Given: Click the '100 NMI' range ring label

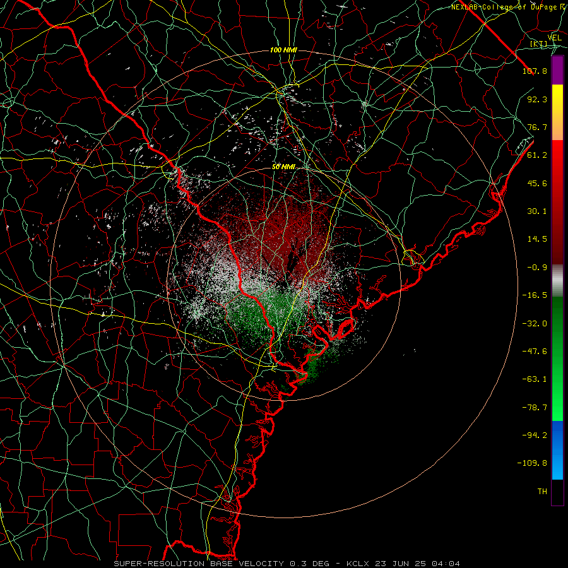Looking at the screenshot, I should pyautogui.click(x=283, y=50).
